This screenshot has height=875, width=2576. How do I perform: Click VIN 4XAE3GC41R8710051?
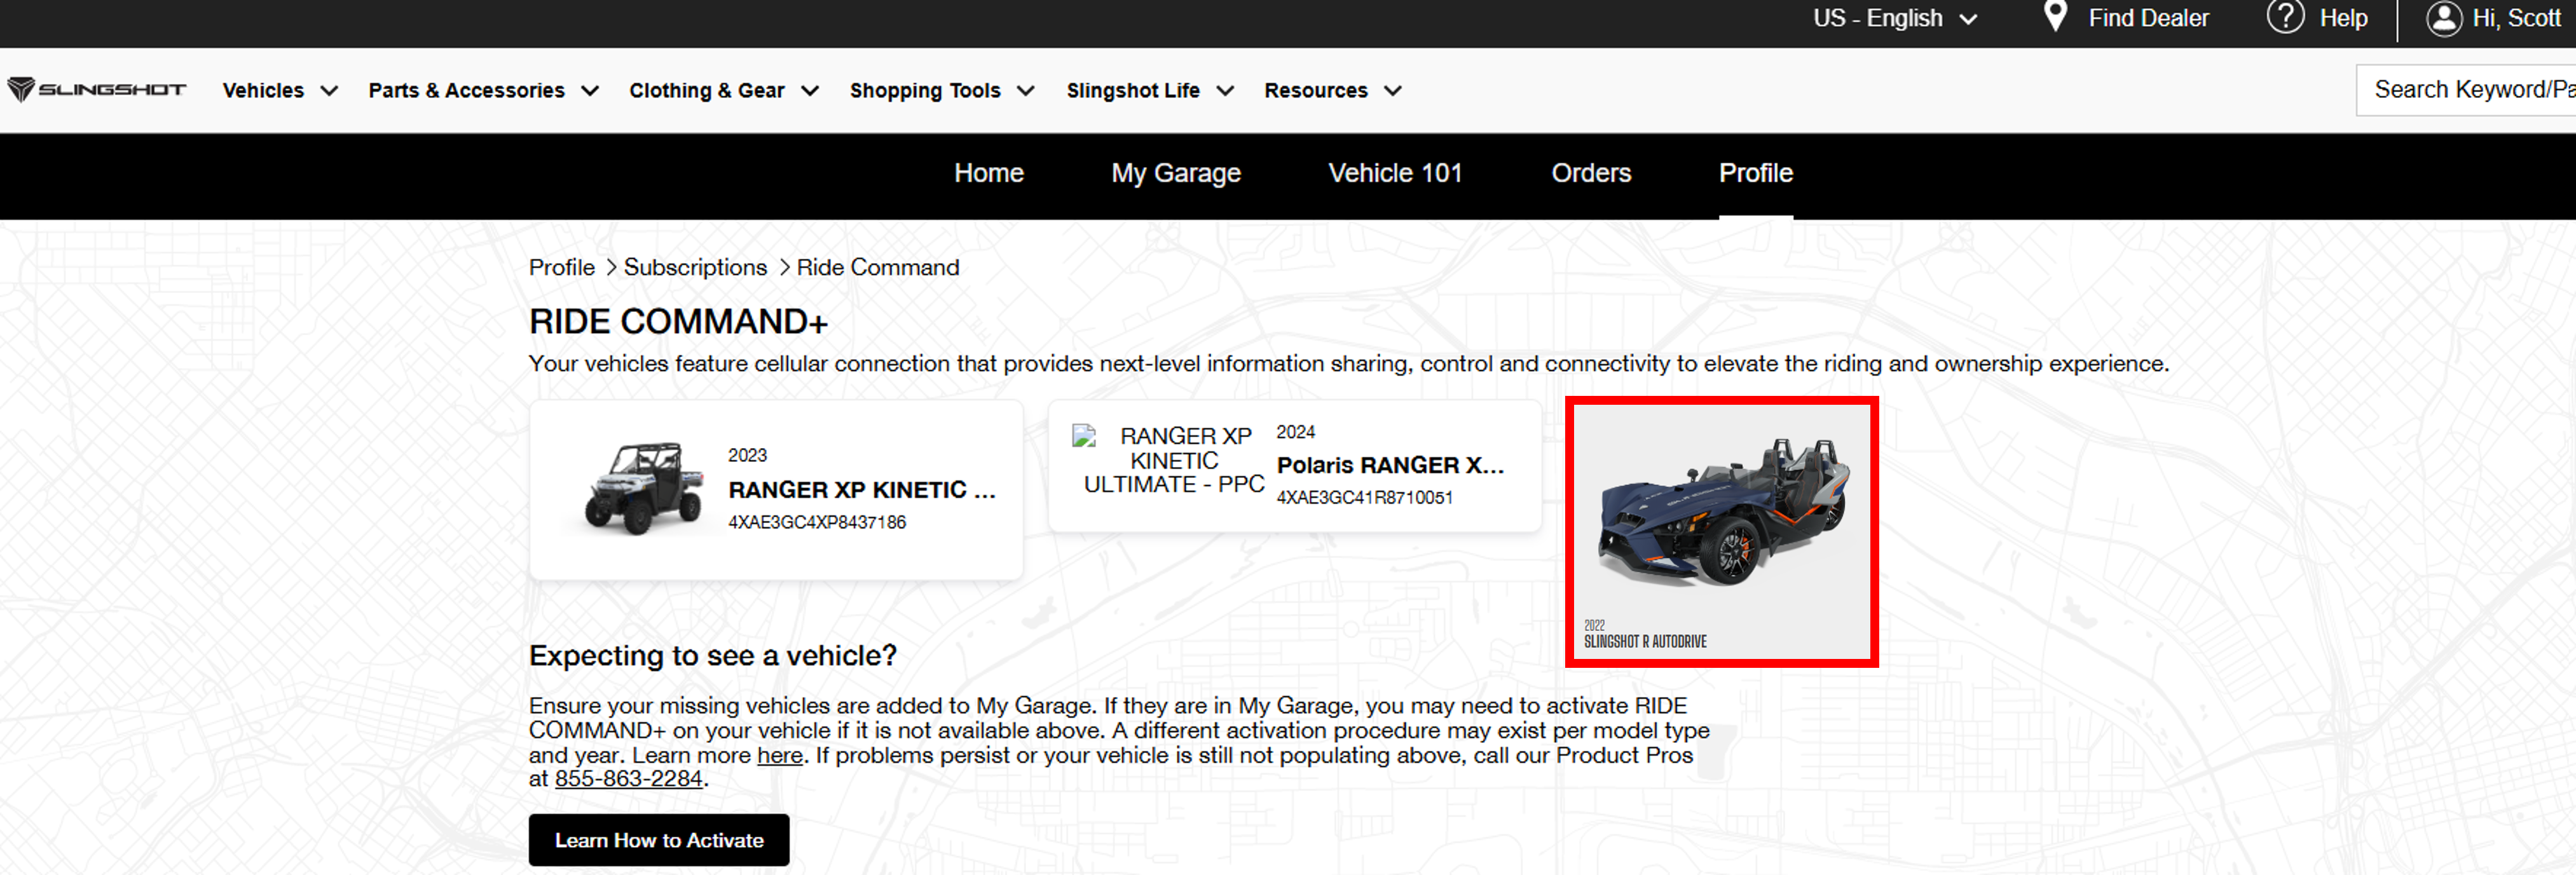(1364, 497)
